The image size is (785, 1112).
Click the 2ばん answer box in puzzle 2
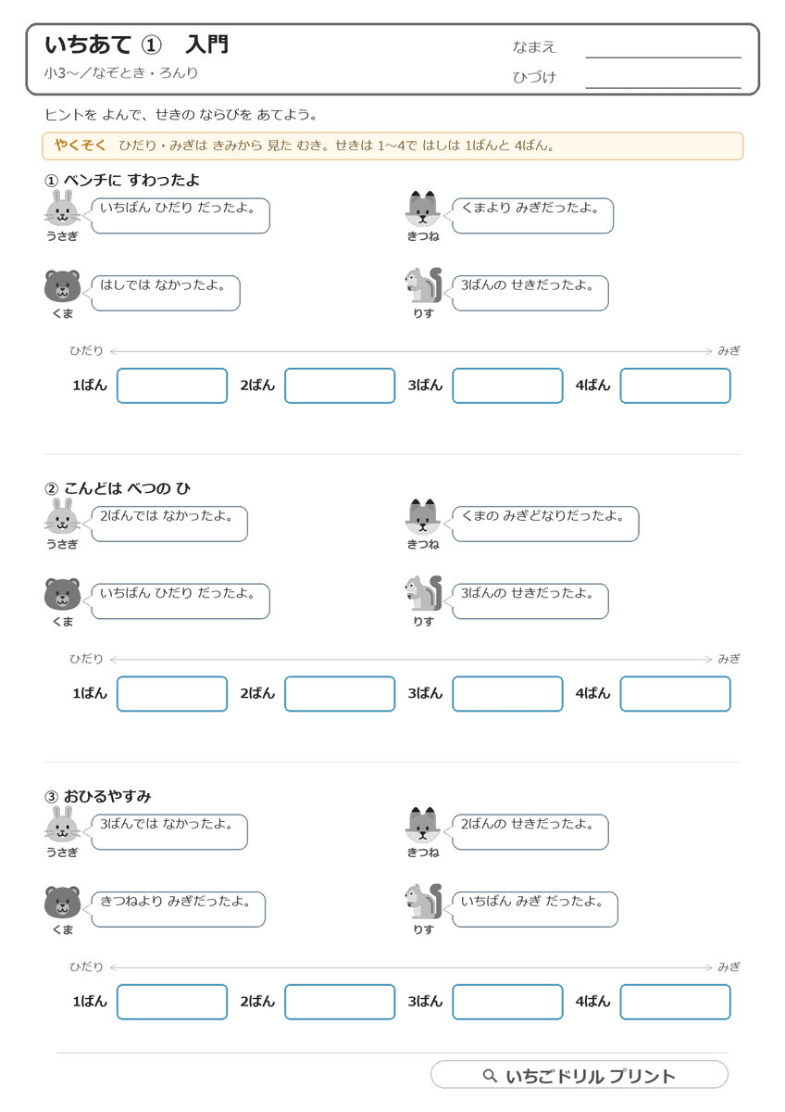(340, 694)
